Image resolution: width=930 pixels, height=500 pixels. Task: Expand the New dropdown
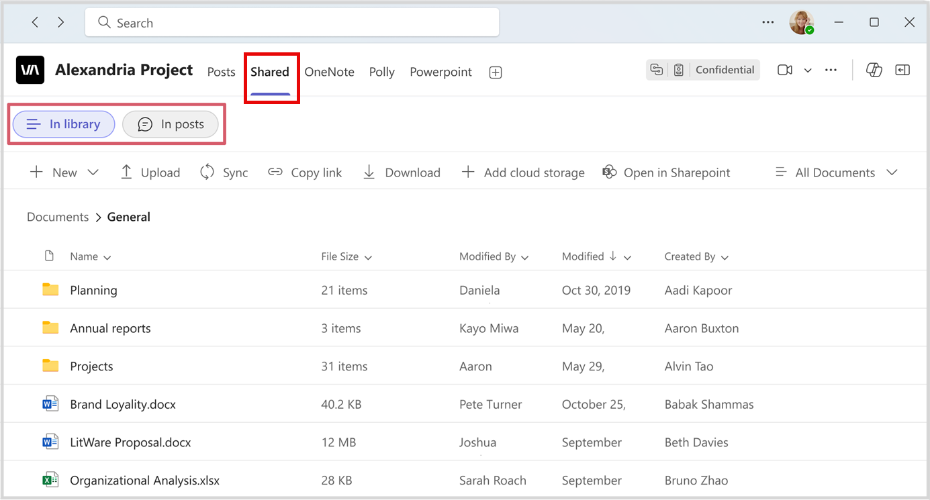(94, 172)
